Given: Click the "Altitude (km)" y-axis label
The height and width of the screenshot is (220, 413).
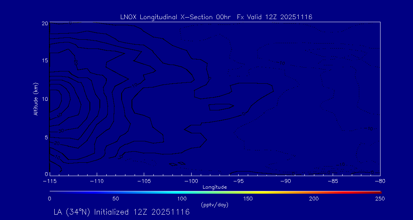Looking at the screenshot, I should tap(36, 99).
